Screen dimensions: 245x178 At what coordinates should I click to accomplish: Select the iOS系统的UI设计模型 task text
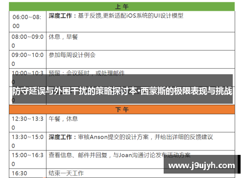(x=155, y=16)
